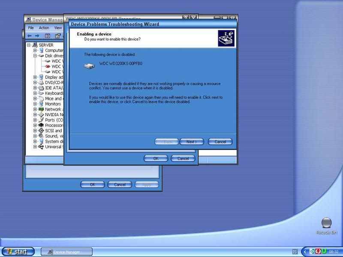The height and width of the screenshot is (257, 343).
Task: Open the Action menu in Device Manager
Action: [x=44, y=28]
